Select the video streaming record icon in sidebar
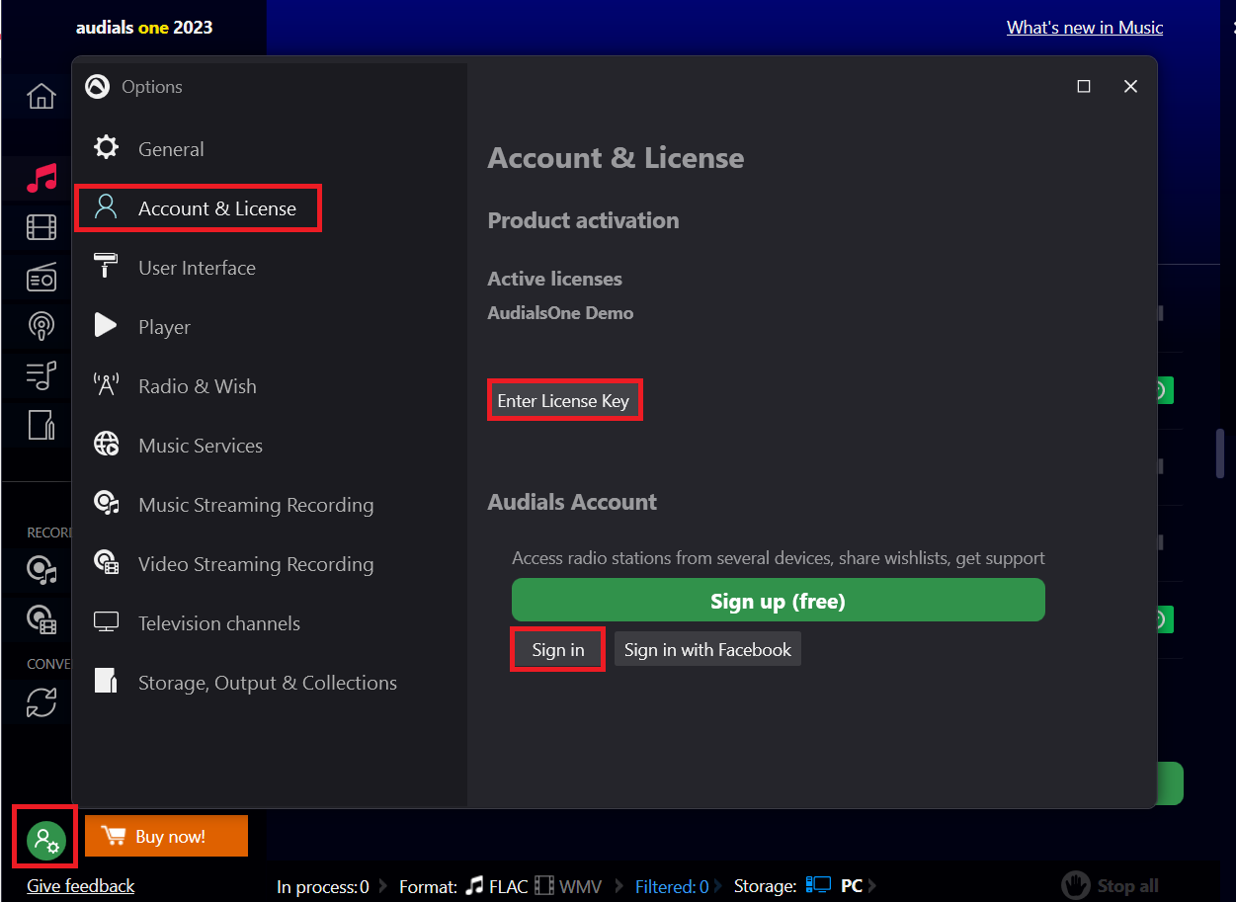Viewport: 1236px width, 902px height. tap(41, 619)
